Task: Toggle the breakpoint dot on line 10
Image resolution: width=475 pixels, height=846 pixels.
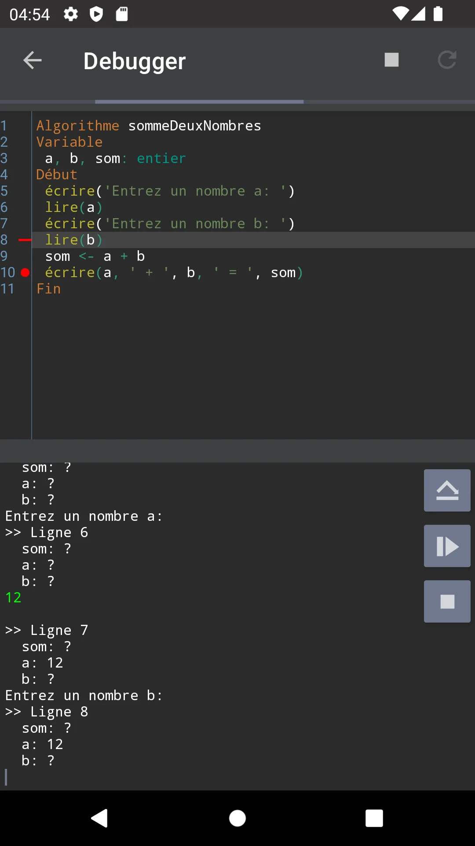Action: [x=25, y=273]
